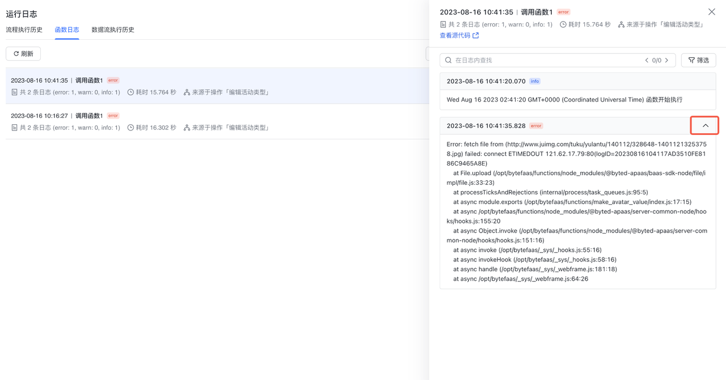Go to next search match arrow

click(666, 60)
